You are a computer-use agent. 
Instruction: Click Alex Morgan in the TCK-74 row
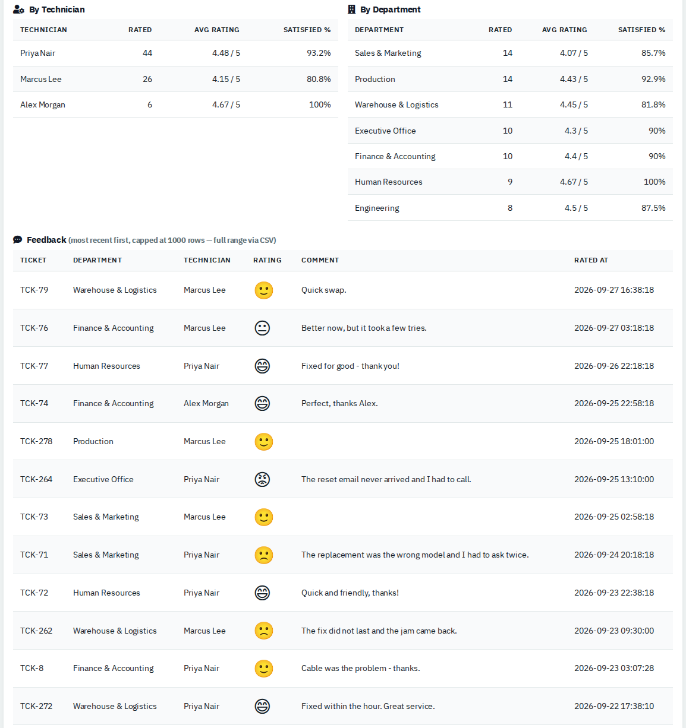point(206,403)
